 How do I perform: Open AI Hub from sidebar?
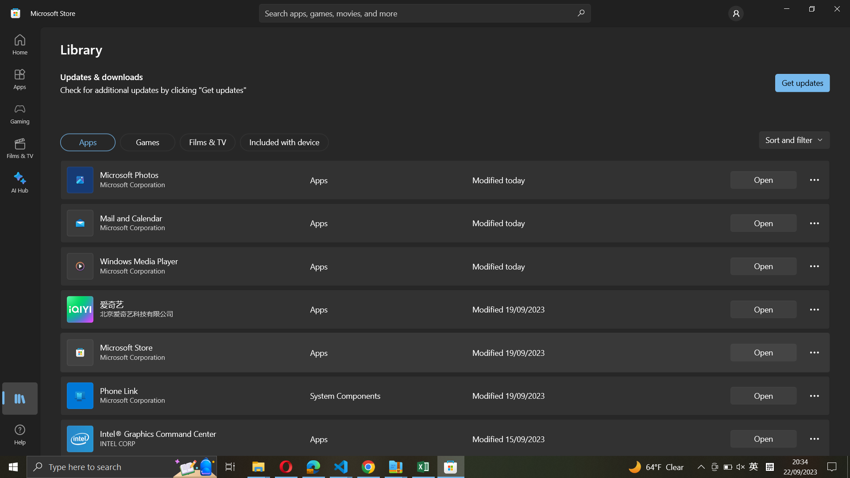pos(19,182)
